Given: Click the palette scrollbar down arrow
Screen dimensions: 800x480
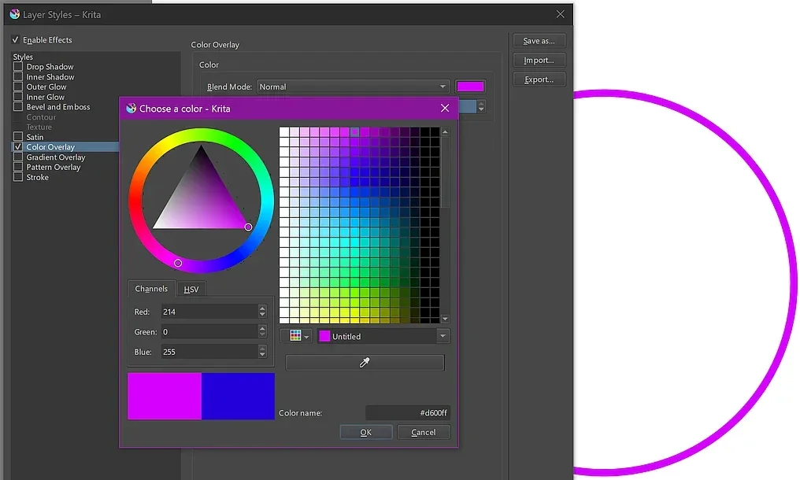Looking at the screenshot, I should pyautogui.click(x=445, y=319).
